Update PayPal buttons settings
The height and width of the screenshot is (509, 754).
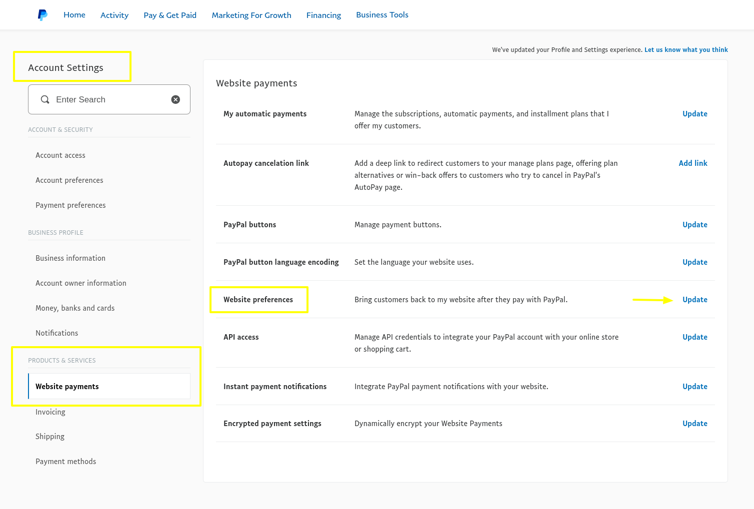(694, 225)
